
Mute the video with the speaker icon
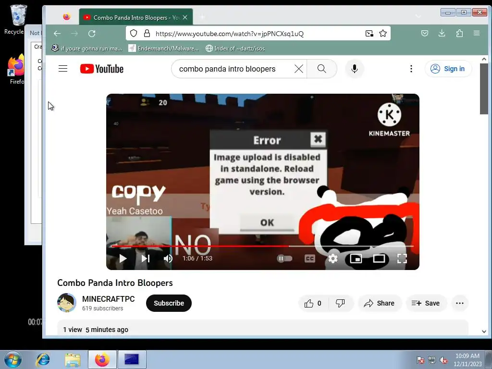tap(168, 258)
